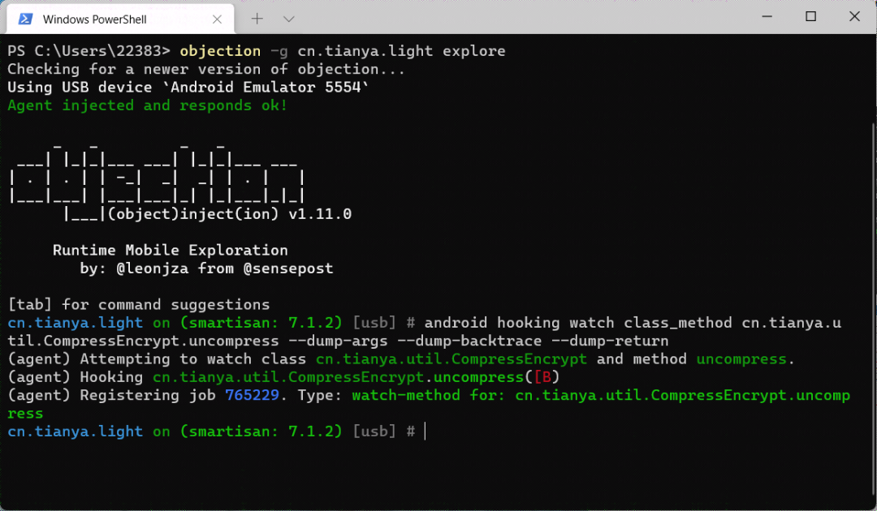The width and height of the screenshot is (877, 511).
Task: Click wrapped 'ress' text on job line
Action: (25, 414)
